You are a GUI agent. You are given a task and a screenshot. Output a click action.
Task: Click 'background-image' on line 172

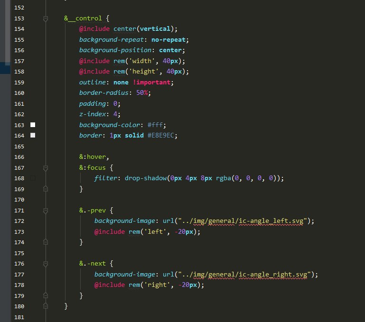pyautogui.click(x=124, y=221)
